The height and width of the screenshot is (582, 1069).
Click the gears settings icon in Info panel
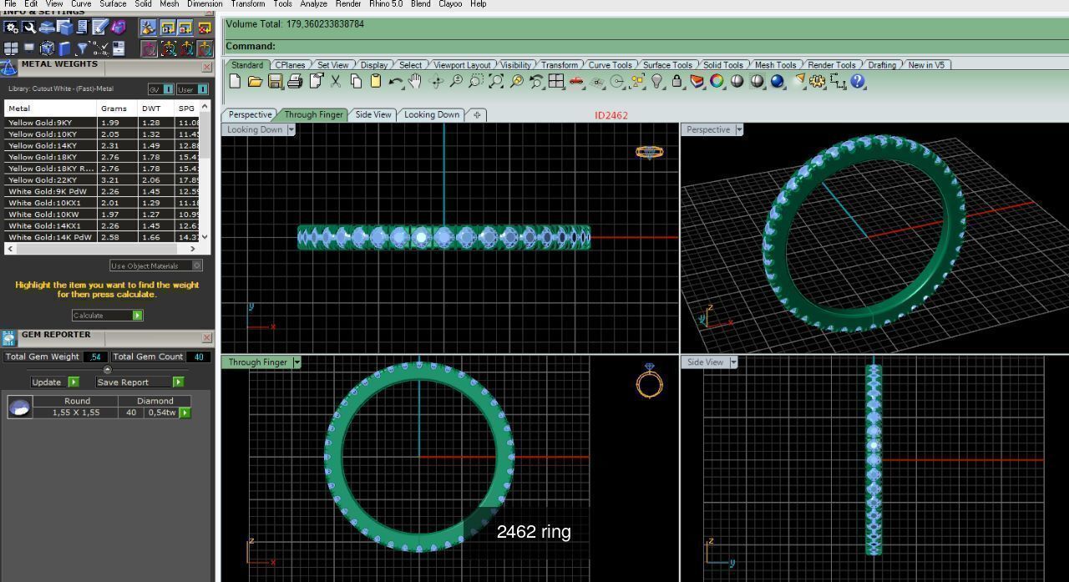pos(11,28)
